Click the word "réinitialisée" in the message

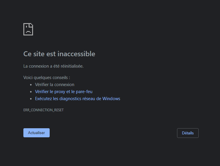[71, 66]
